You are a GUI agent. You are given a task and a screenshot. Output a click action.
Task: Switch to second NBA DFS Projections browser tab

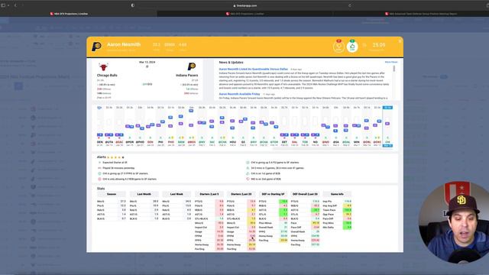(244, 14)
